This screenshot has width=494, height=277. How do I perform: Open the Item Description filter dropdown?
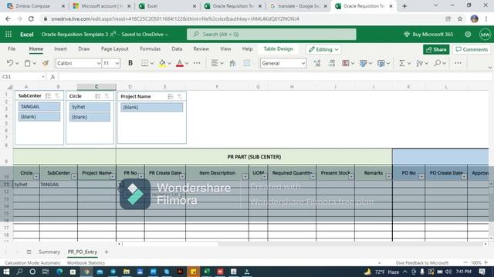[x=245, y=176]
